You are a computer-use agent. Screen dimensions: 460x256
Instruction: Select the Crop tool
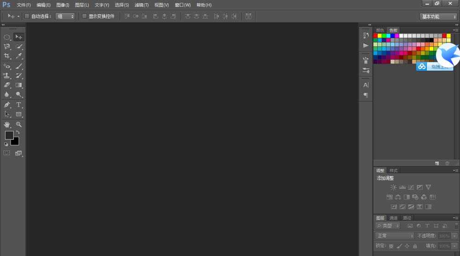pyautogui.click(x=7, y=56)
